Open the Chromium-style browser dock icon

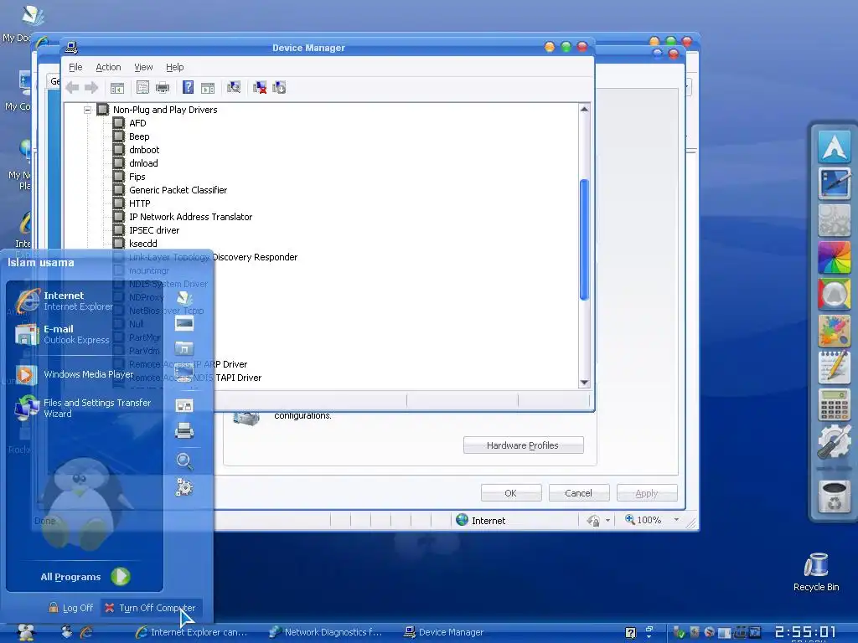834,294
